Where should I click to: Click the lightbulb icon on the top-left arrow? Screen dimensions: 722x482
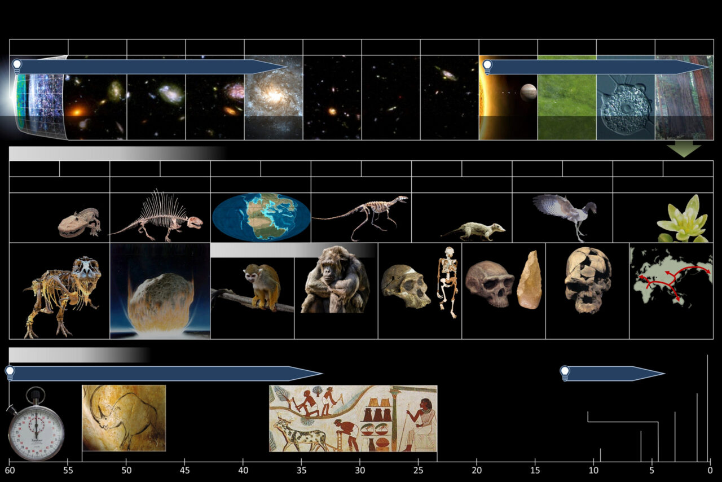(x=17, y=64)
